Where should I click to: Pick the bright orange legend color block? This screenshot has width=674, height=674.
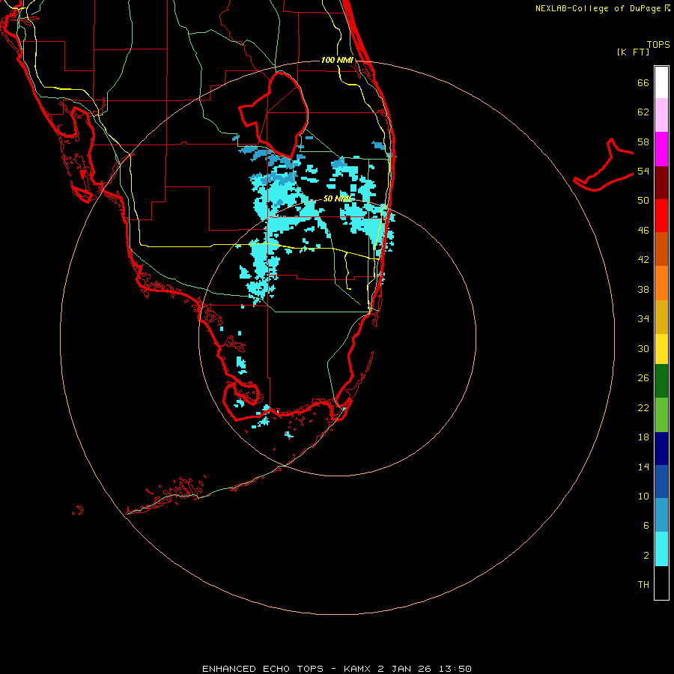coord(661,283)
